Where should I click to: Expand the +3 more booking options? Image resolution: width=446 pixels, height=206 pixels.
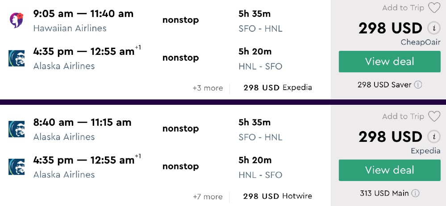[x=208, y=88]
